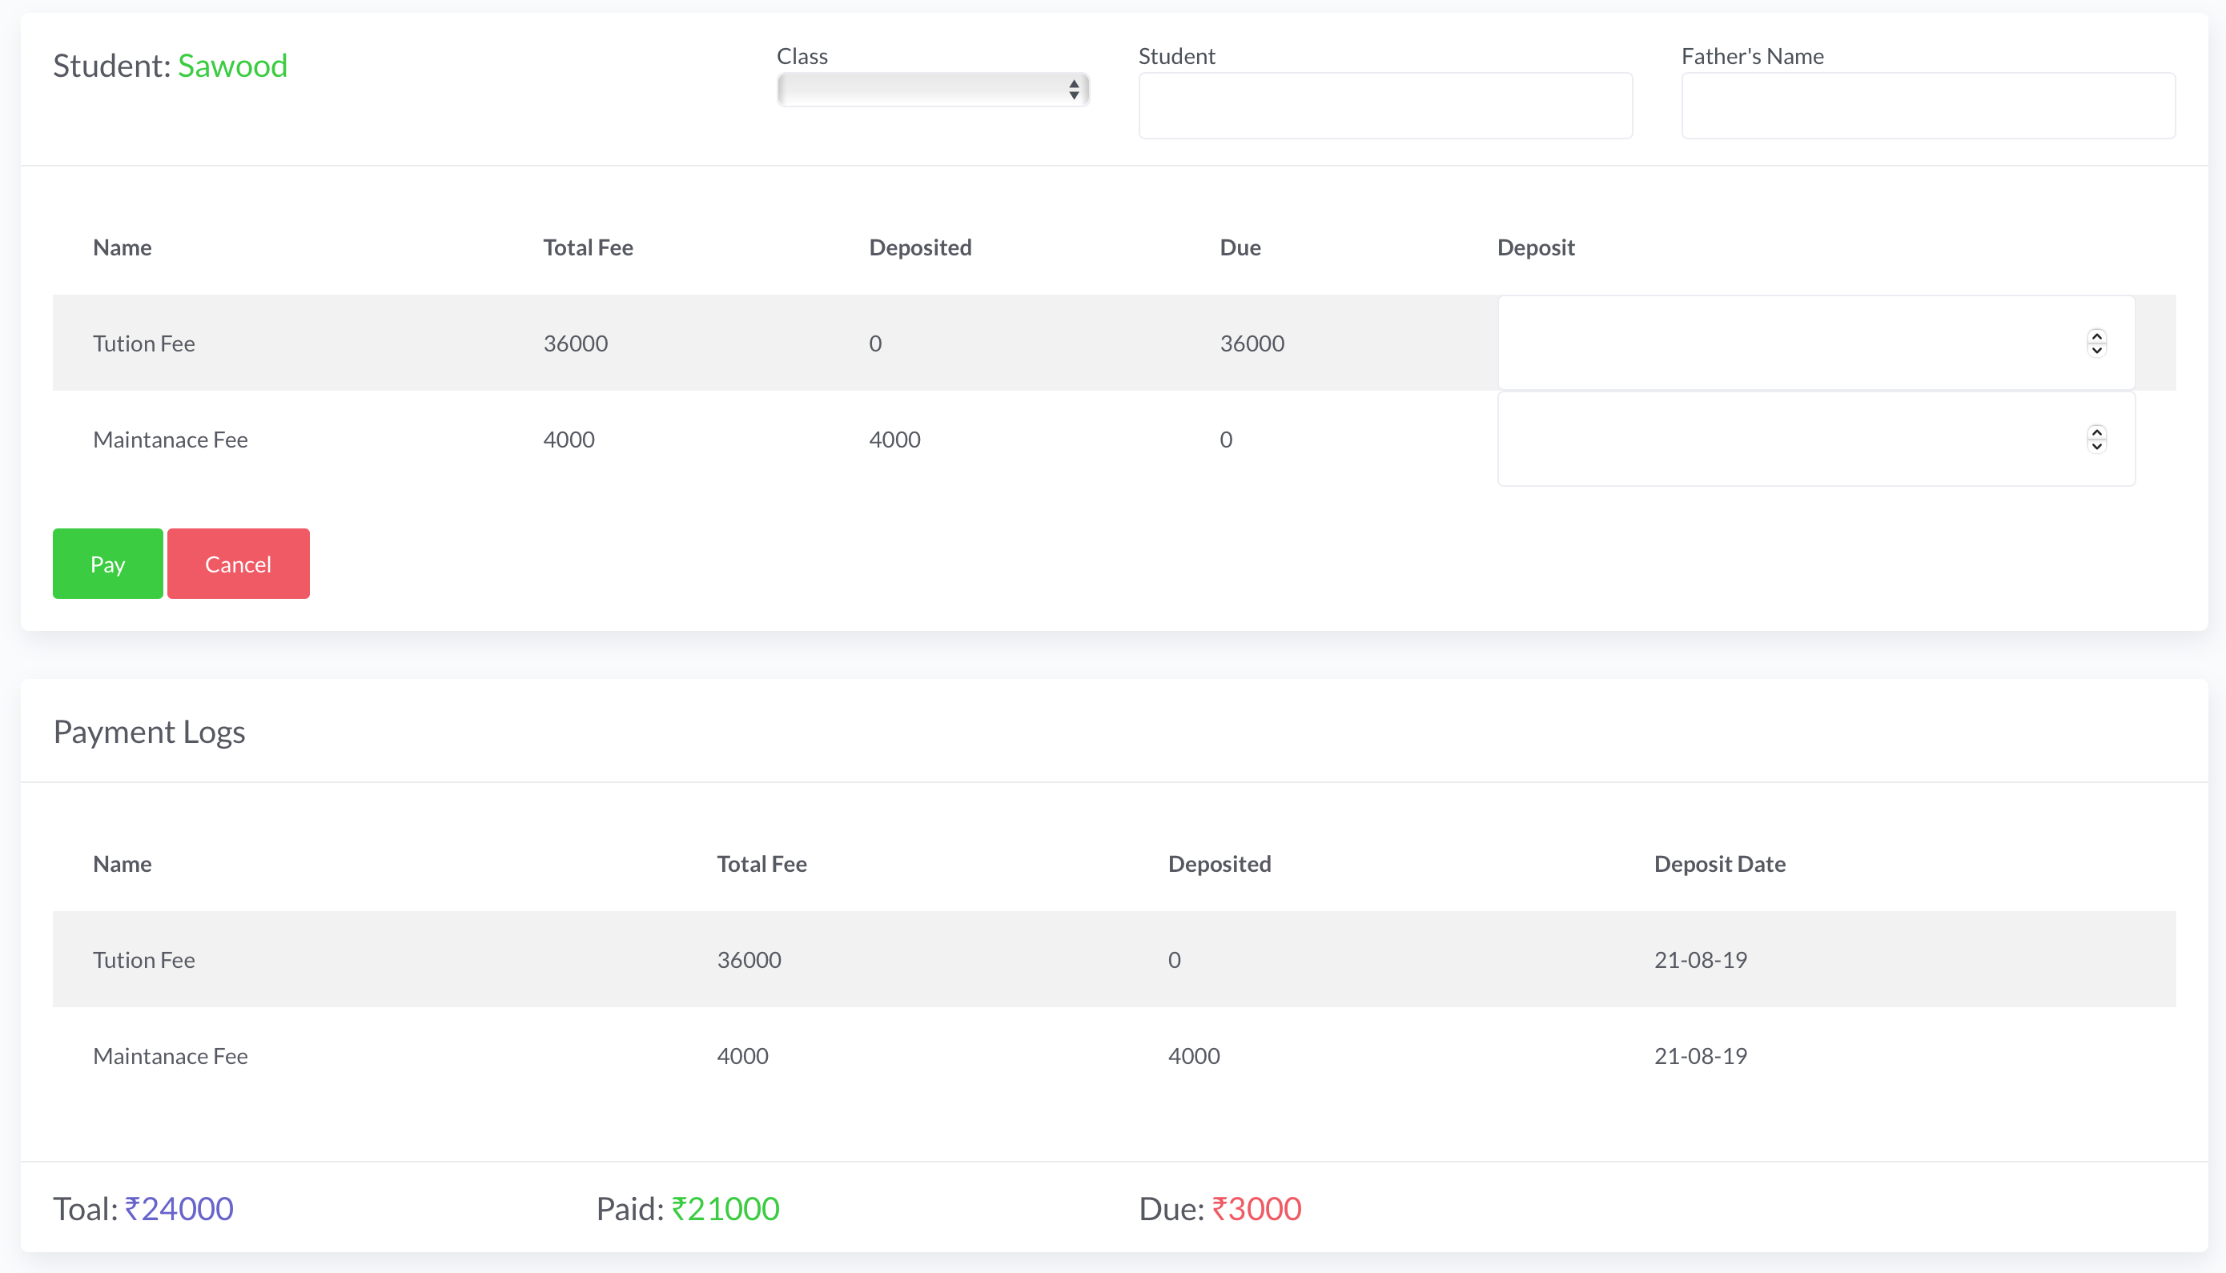The width and height of the screenshot is (2226, 1273).
Task: Click Maintanace Fee deposit amount field
Action: click(1783, 439)
